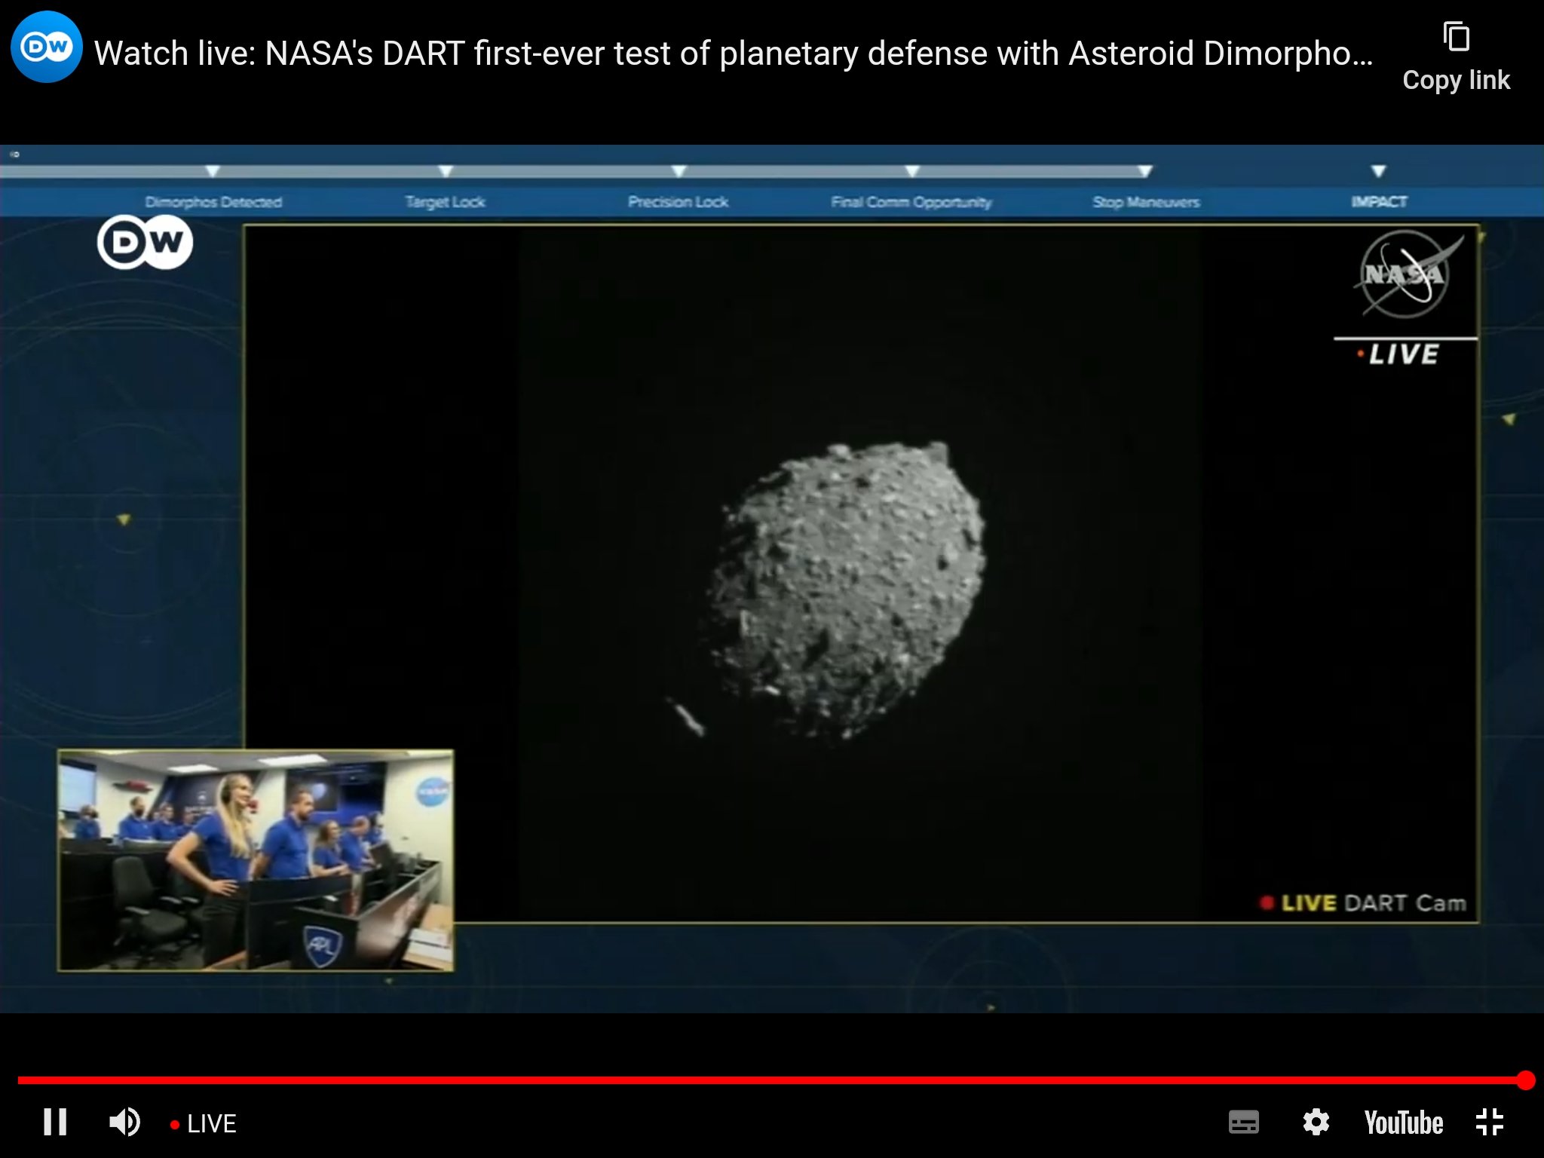Click the mission control inset thumbnail
Image resolution: width=1544 pixels, height=1158 pixels.
point(256,860)
